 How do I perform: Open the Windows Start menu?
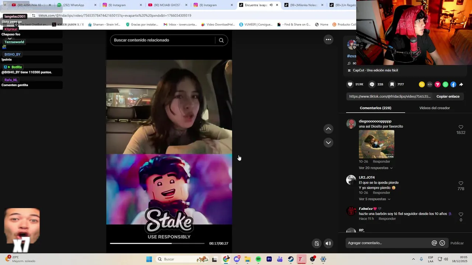point(149,259)
